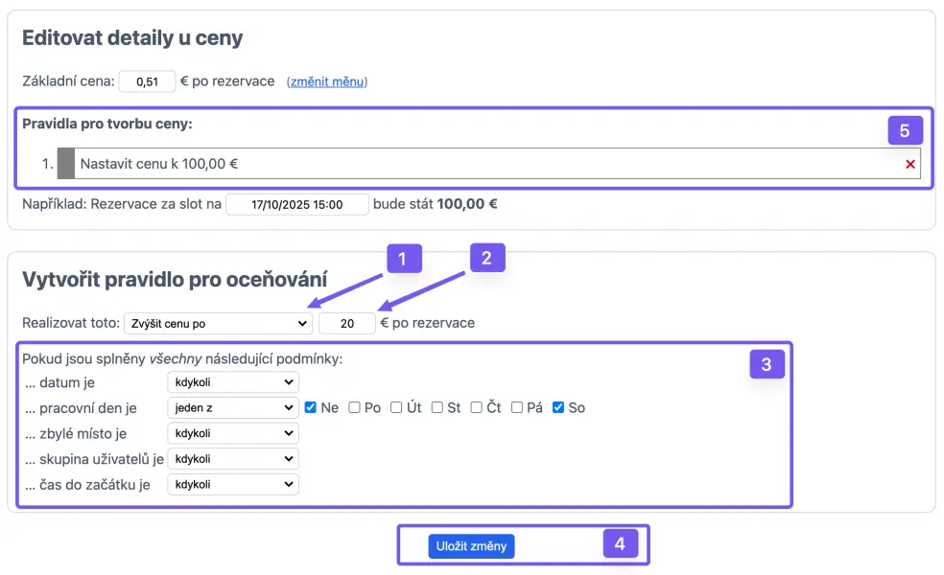Expand the 'datum je' condition dropdown
Screen dimensions: 944x575
232,382
